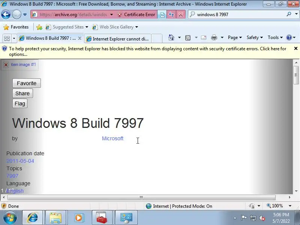300x225 pixels.
Task: Open the red toolbox taskbar icon
Action: (x=102, y=217)
